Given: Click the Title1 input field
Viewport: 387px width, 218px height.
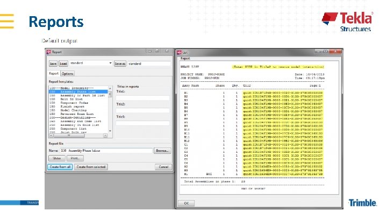Looking at the screenshot, I should tap(142, 97).
